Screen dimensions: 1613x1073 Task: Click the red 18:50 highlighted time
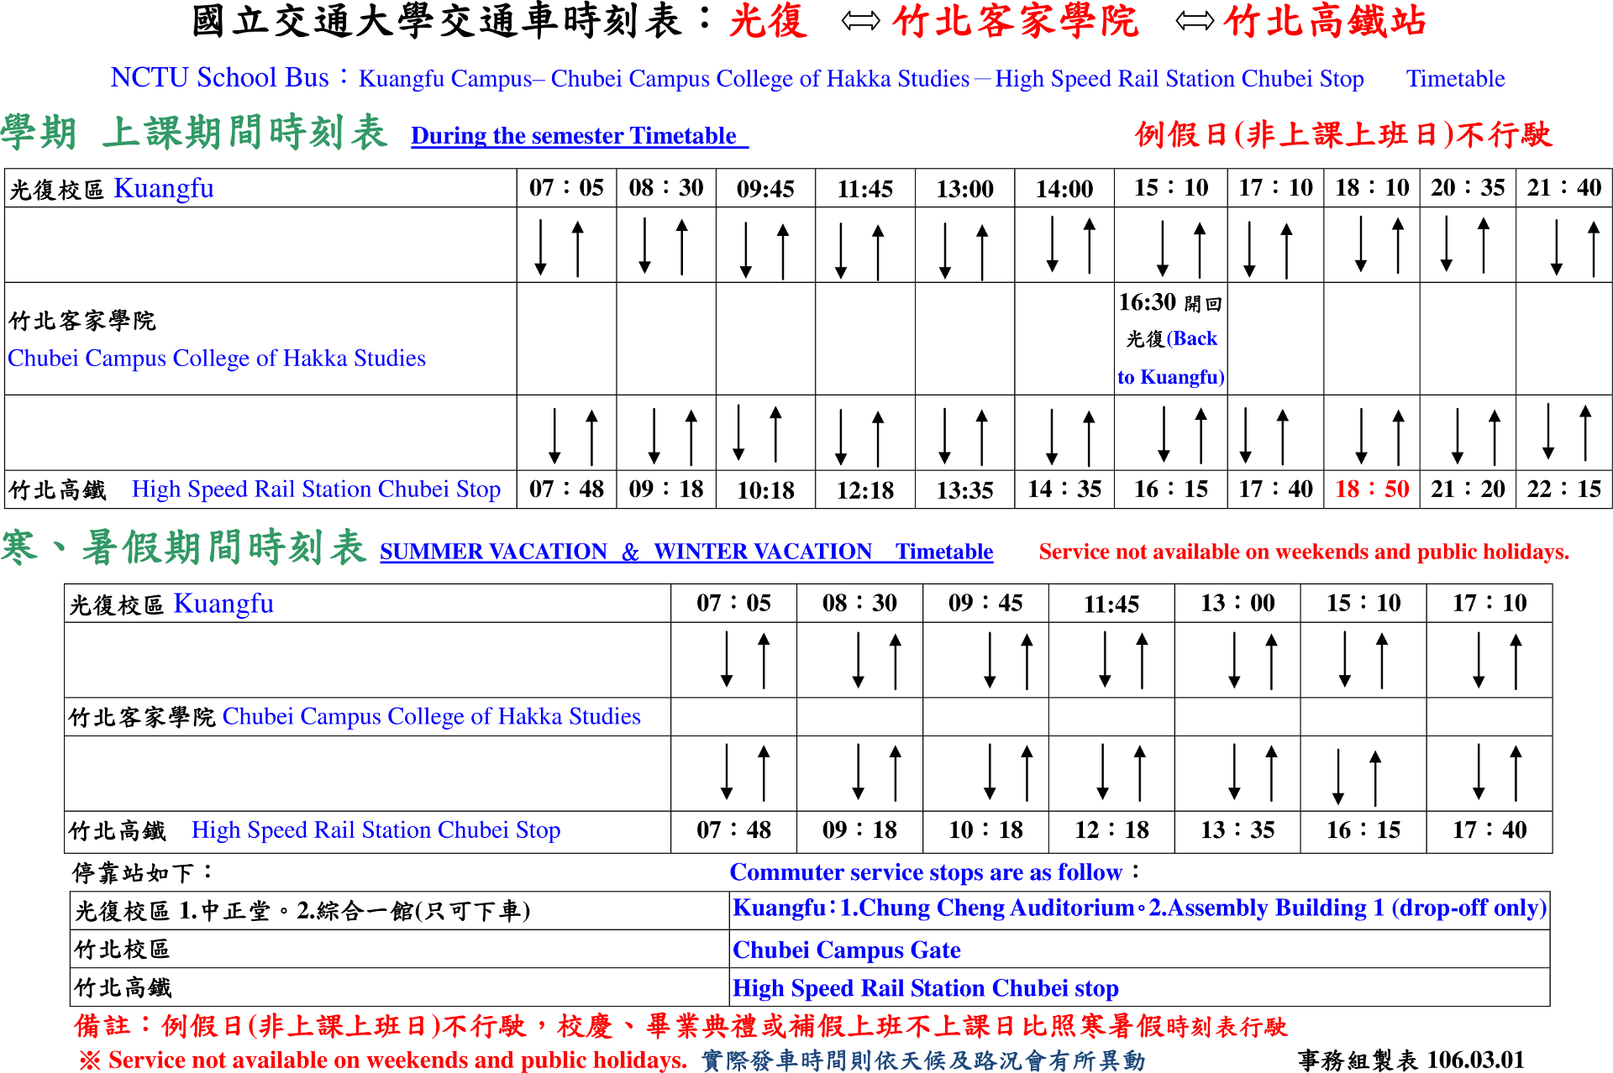pos(1369,489)
